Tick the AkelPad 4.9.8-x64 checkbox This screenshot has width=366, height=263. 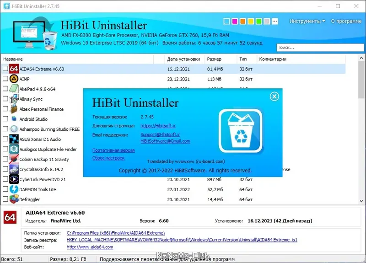[x=5, y=89]
